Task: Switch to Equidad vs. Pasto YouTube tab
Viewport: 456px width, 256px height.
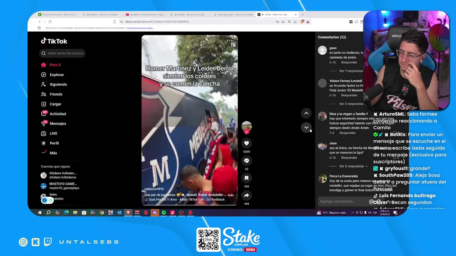Action: [x=145, y=15]
